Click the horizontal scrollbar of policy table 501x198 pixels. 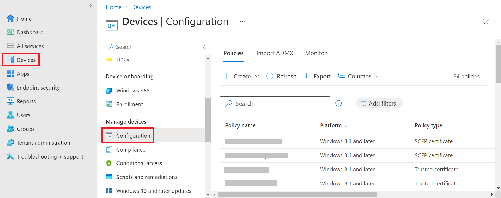pyautogui.click(x=298, y=195)
